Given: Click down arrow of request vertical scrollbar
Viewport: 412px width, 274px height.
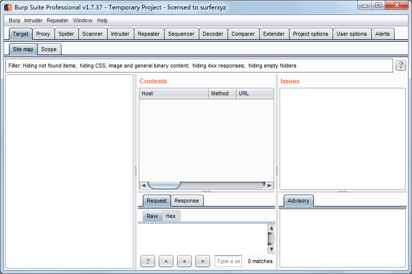Looking at the screenshot, I should (271, 249).
